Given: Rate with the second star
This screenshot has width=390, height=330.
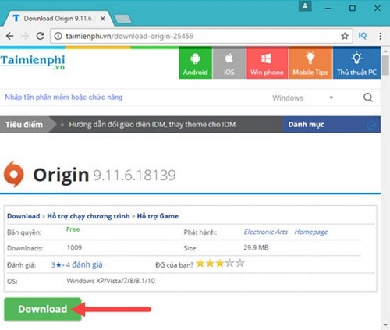Looking at the screenshot, I should pos(210,264).
